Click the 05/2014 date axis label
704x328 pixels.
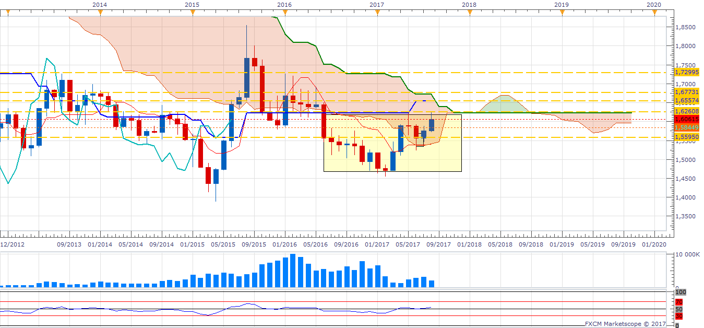130,244
